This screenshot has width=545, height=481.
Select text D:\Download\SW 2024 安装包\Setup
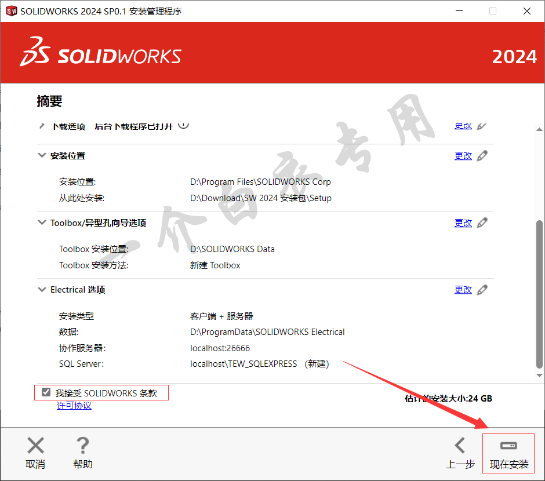[x=261, y=198]
